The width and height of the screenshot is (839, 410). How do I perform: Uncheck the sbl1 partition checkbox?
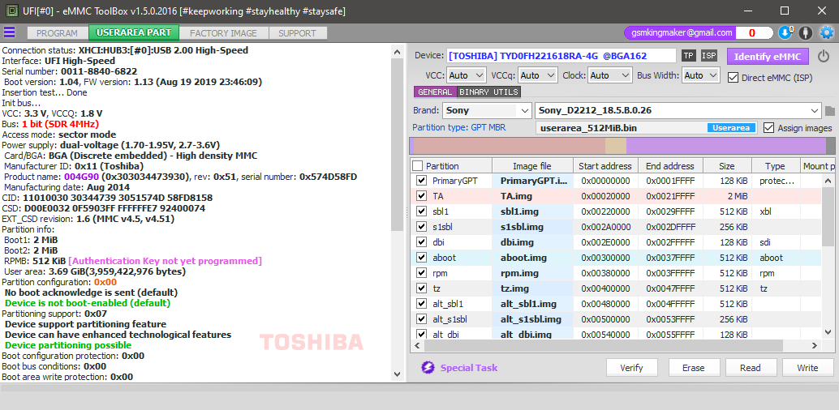pyautogui.click(x=421, y=211)
